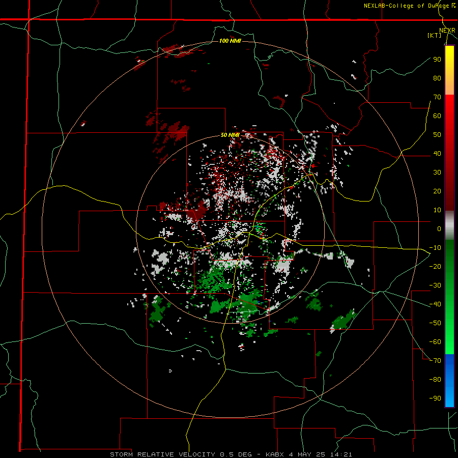Click the -80 value on velocity scale
Image resolution: width=458 pixels, height=458 pixels.
(x=435, y=380)
